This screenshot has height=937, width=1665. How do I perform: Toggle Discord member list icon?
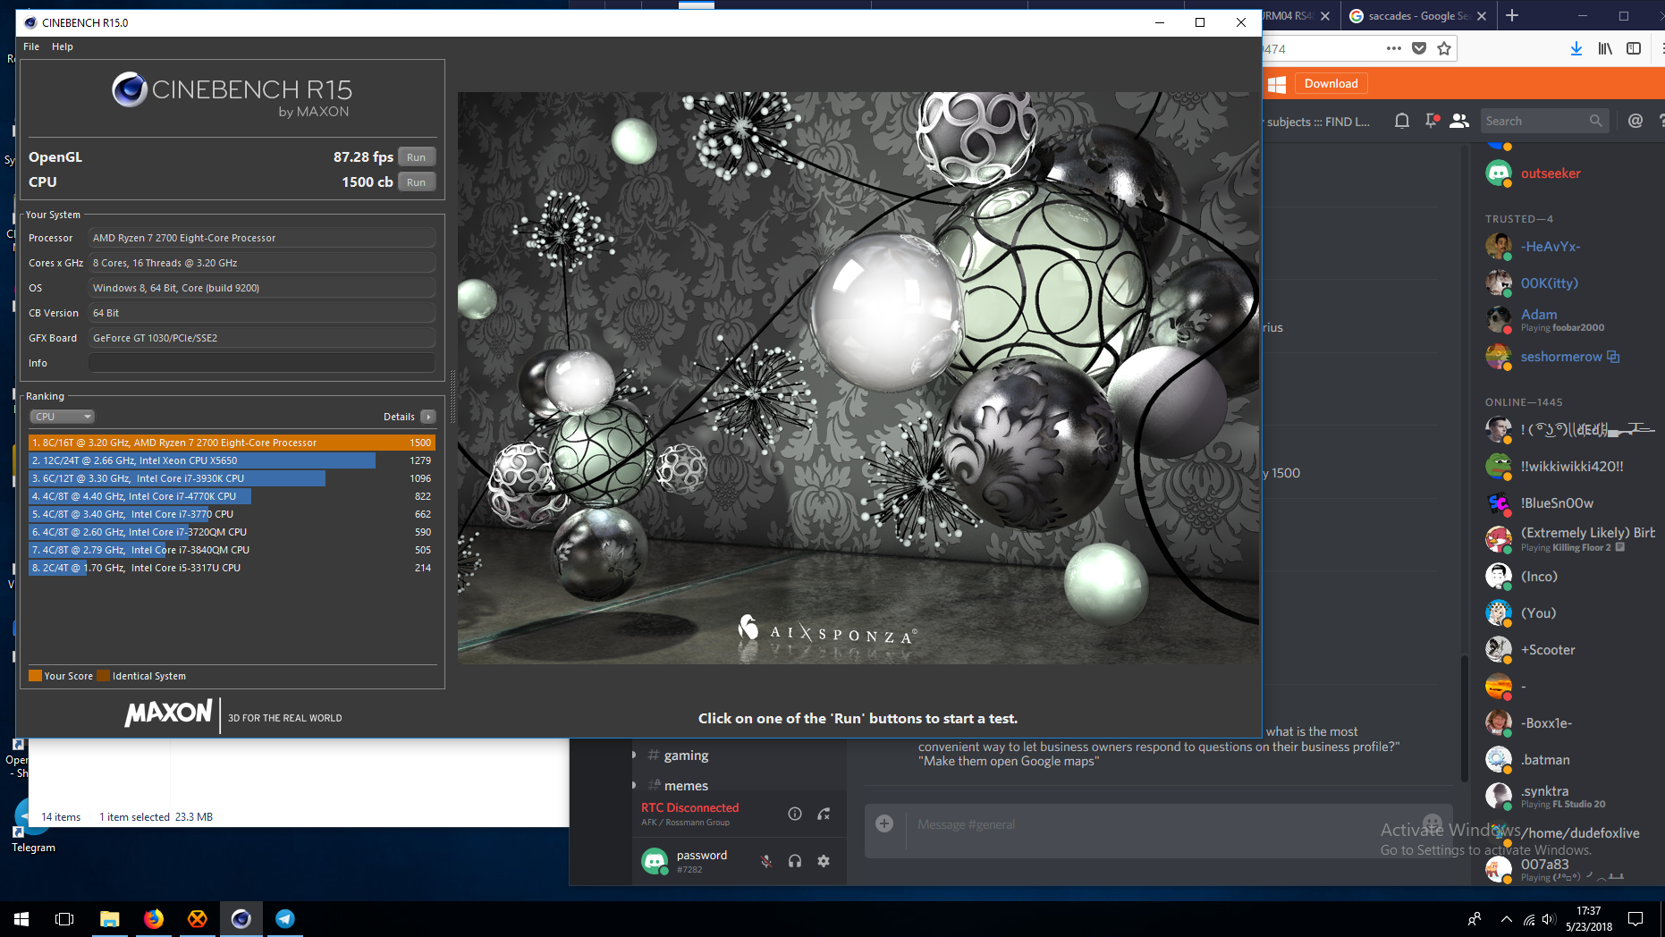[x=1459, y=121]
